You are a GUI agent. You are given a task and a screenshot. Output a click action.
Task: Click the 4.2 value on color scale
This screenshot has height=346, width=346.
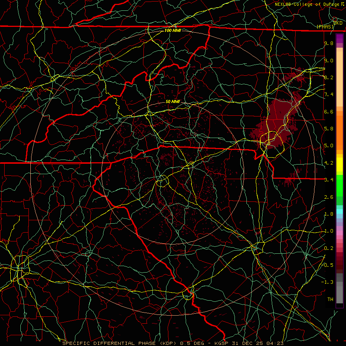coord(329,163)
